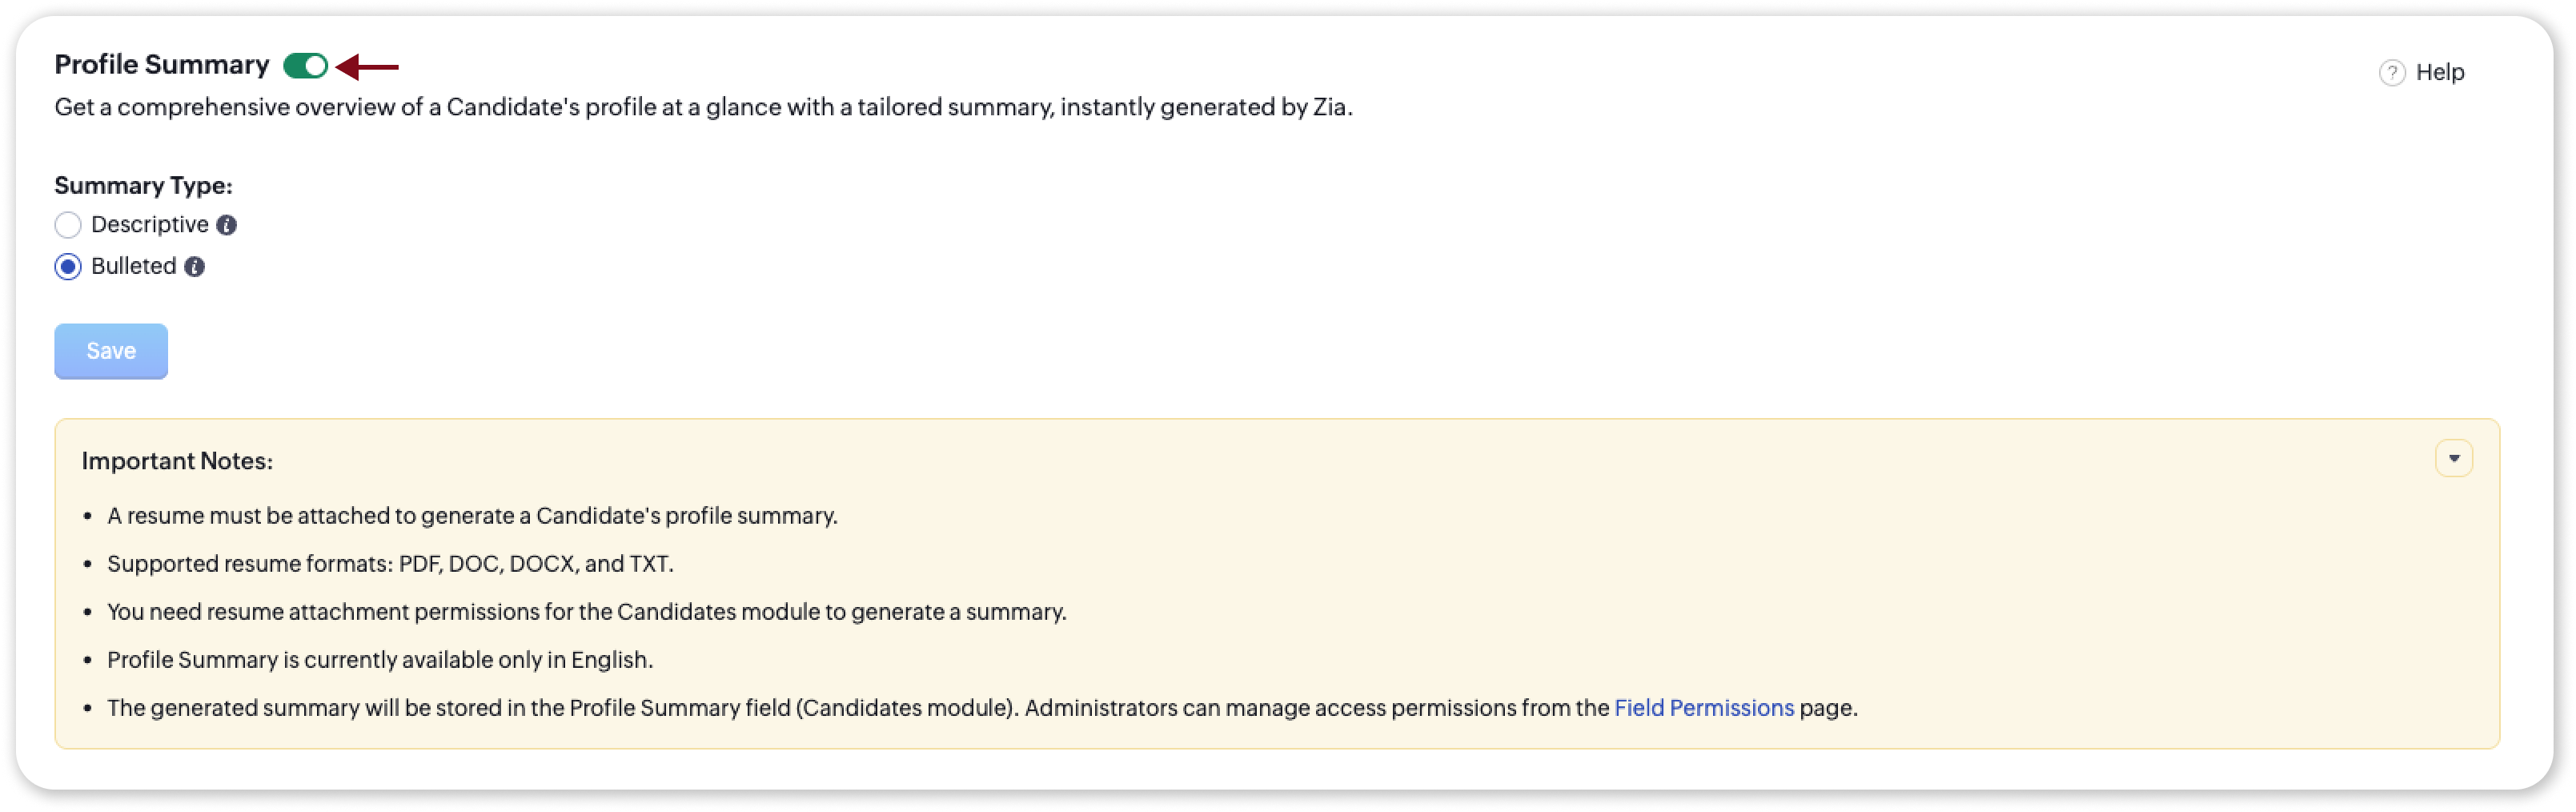The height and width of the screenshot is (812, 2576).
Task: Click the info icon beside Descriptive
Action: click(x=227, y=225)
